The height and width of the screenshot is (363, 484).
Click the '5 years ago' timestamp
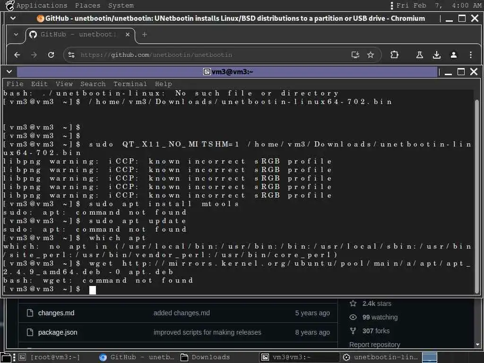(x=312, y=313)
